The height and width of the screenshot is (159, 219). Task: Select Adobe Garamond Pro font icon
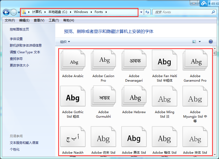coord(195,60)
